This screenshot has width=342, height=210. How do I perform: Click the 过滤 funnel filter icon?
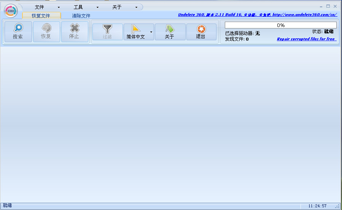point(107,29)
